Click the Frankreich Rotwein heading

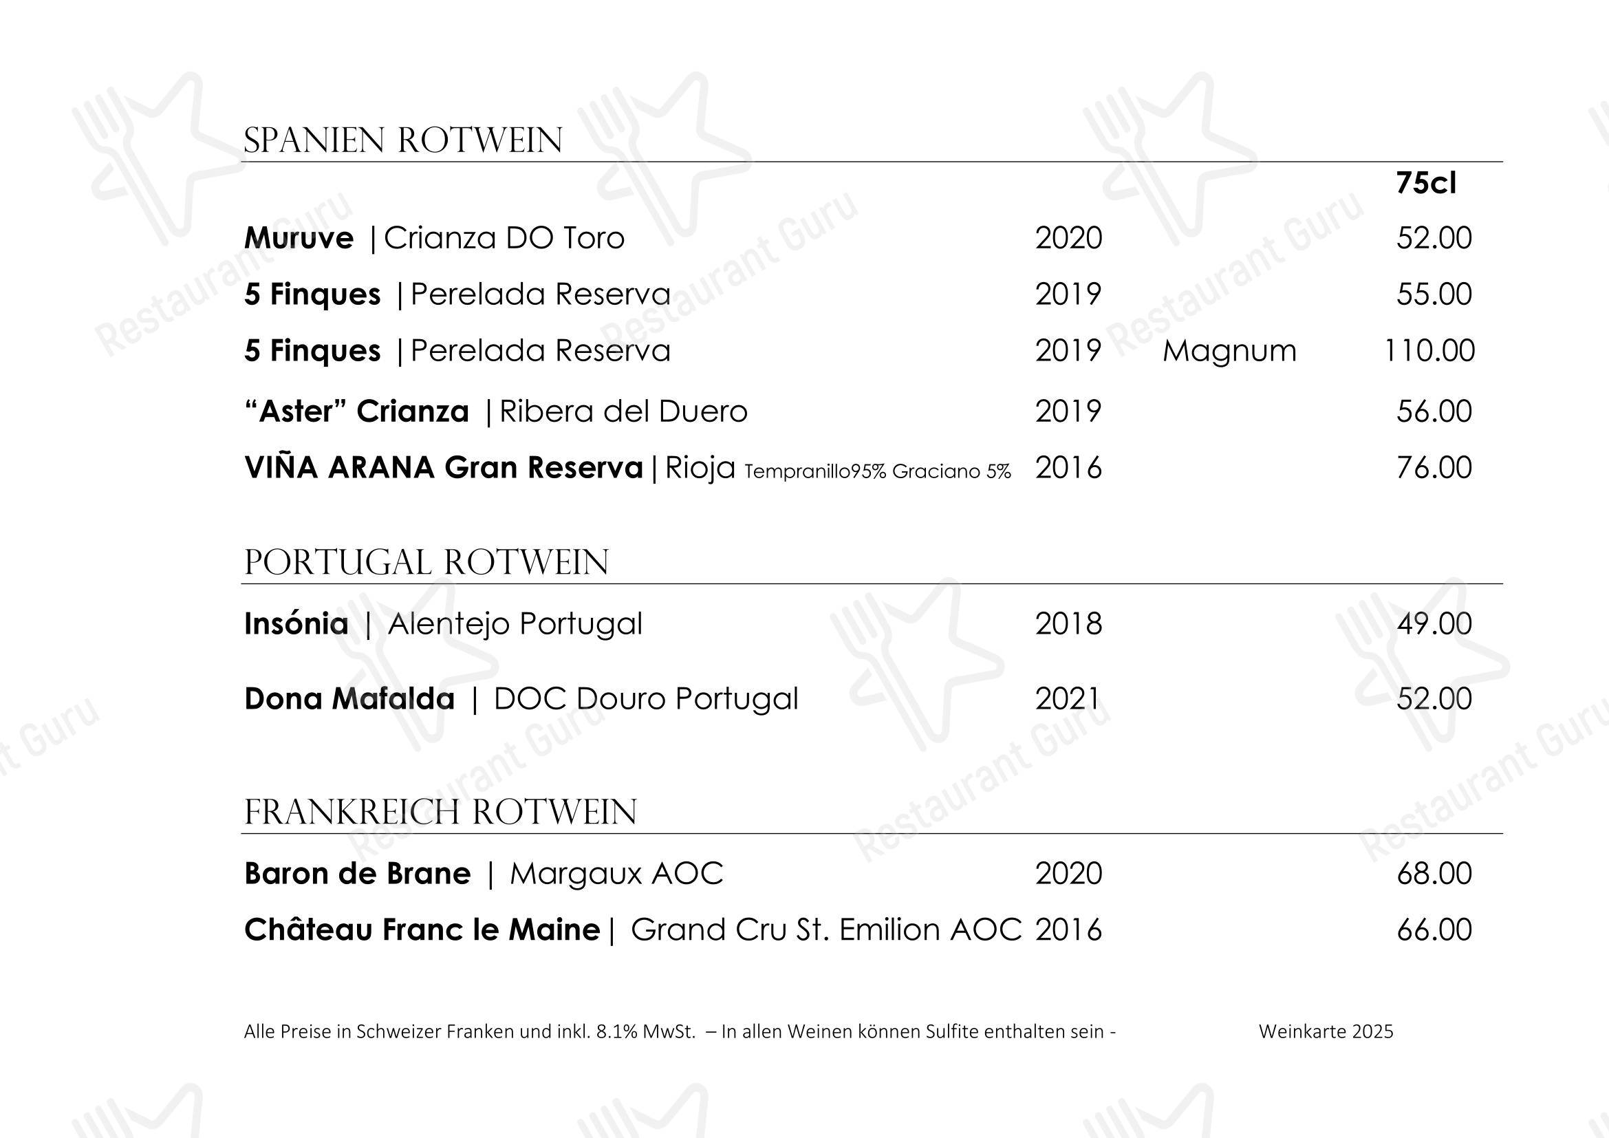[x=440, y=812]
